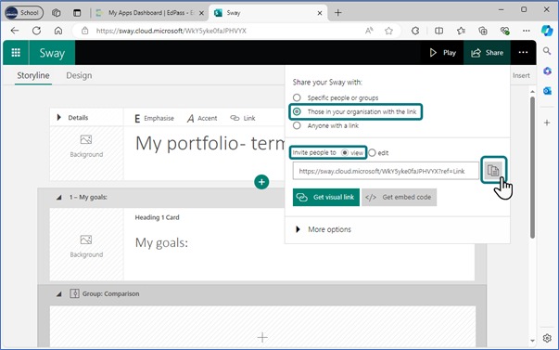Open a new browser tab

[338, 13]
